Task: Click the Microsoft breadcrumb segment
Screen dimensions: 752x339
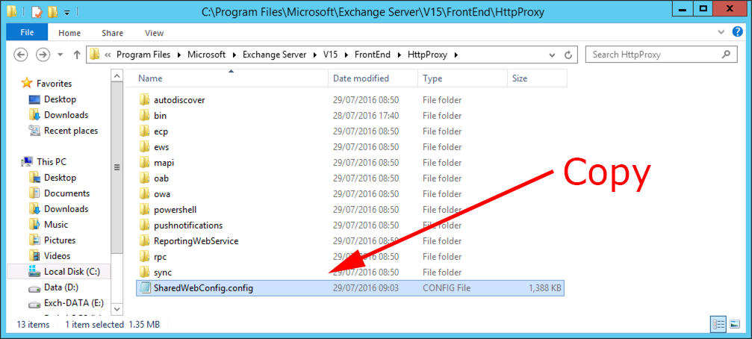Action: pyautogui.click(x=206, y=55)
